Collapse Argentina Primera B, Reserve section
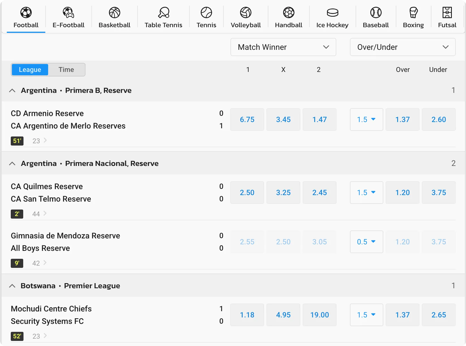 point(12,91)
